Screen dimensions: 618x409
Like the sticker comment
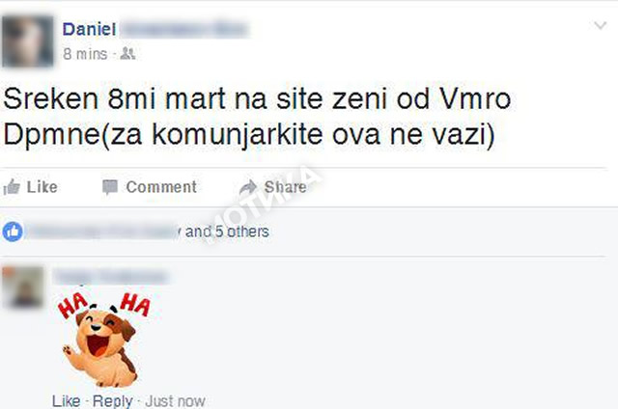pyautogui.click(x=67, y=401)
